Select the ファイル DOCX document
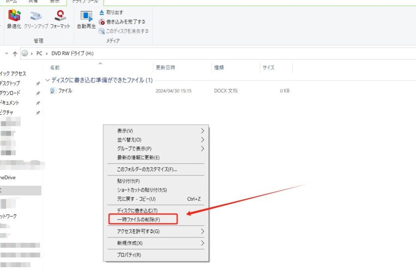This screenshot has width=416, height=270. tap(65, 91)
